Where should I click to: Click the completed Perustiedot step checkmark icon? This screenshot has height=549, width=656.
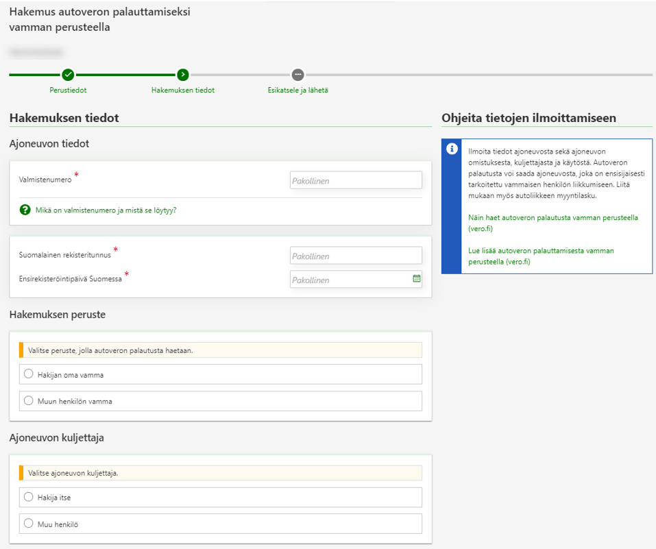(x=67, y=75)
